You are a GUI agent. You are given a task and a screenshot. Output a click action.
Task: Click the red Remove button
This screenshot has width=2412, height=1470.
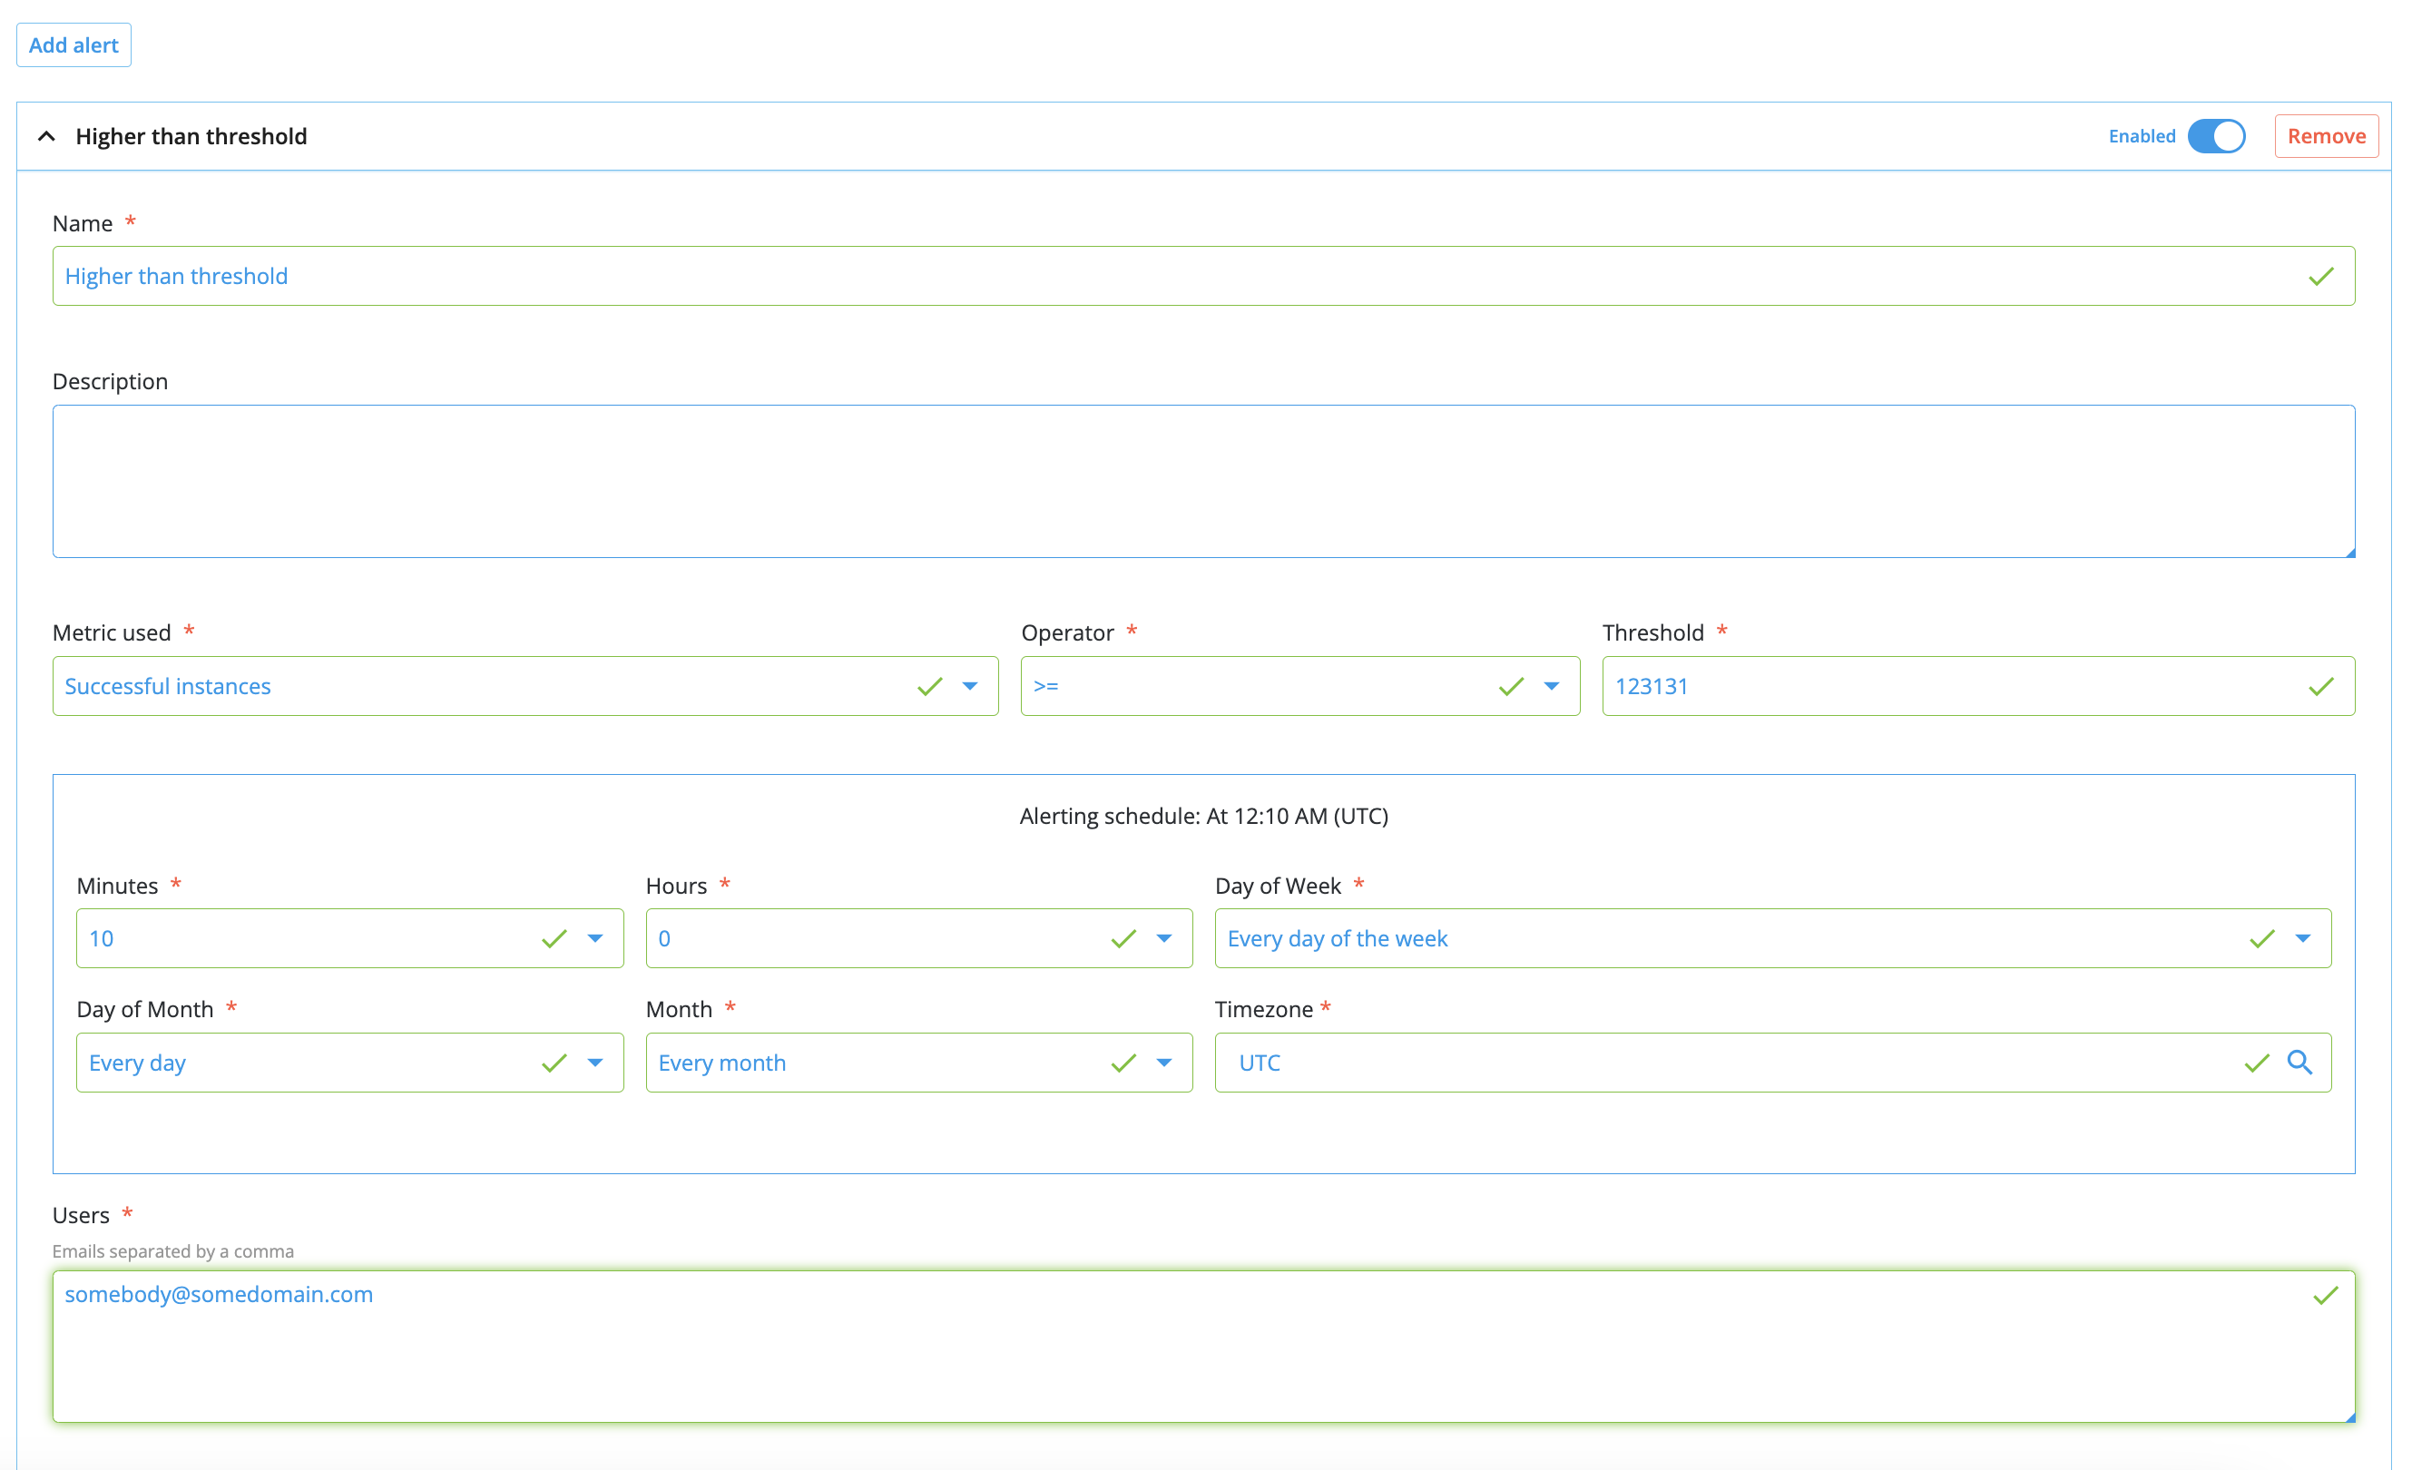[x=2326, y=136]
